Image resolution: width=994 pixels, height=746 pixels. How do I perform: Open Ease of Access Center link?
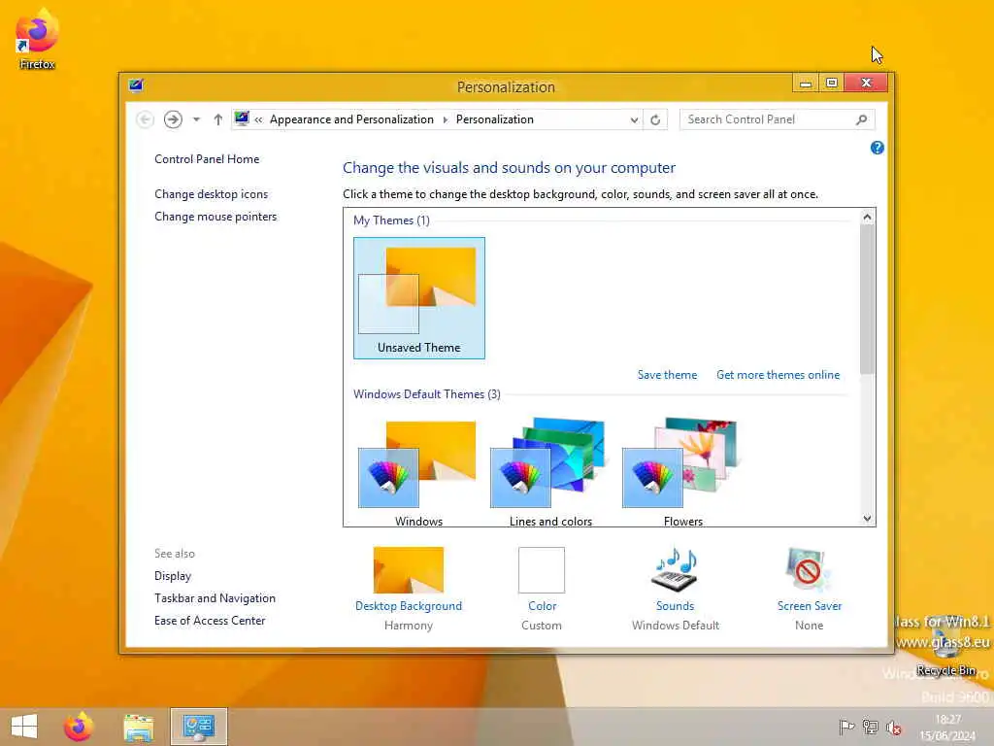210,621
